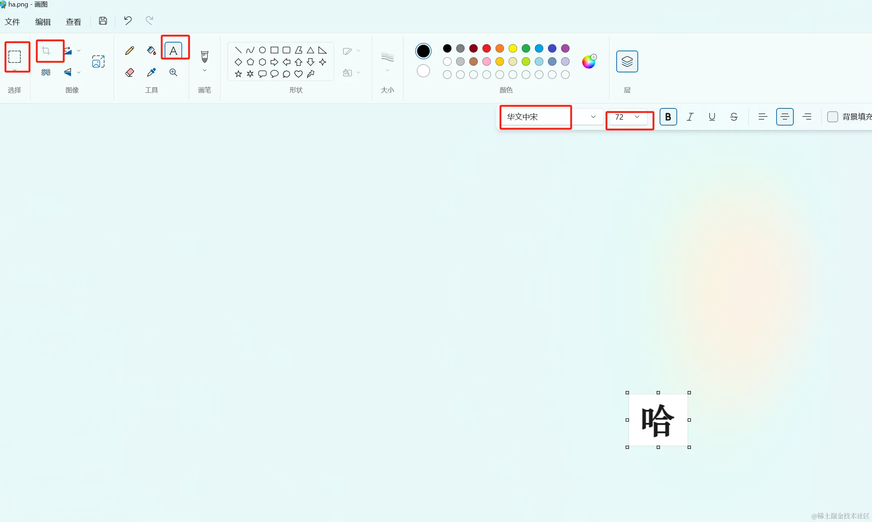
Task: Select the Fill bucket tool
Action: coord(151,51)
